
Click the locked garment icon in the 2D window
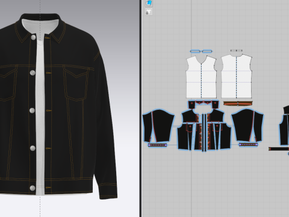[x=149, y=12]
